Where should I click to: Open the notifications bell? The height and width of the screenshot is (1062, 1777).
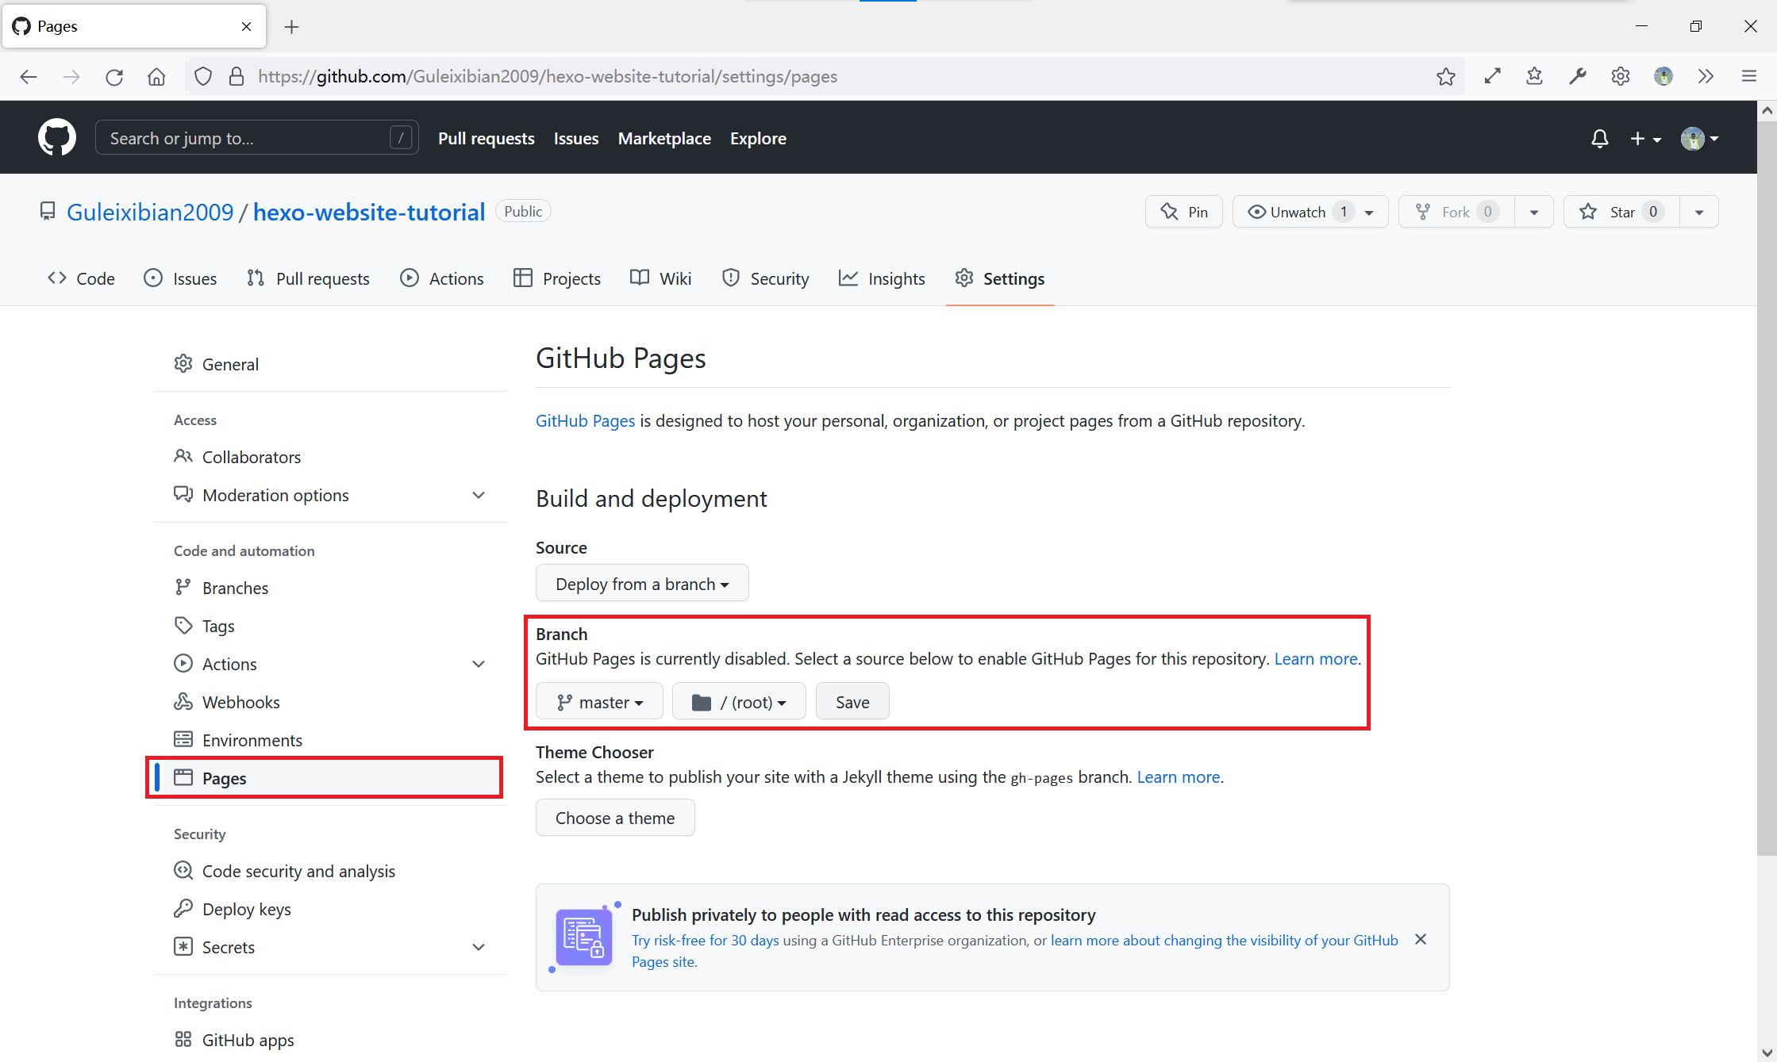(1599, 139)
